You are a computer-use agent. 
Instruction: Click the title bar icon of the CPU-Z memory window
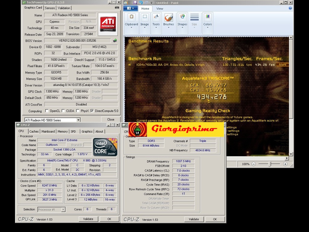(124, 125)
